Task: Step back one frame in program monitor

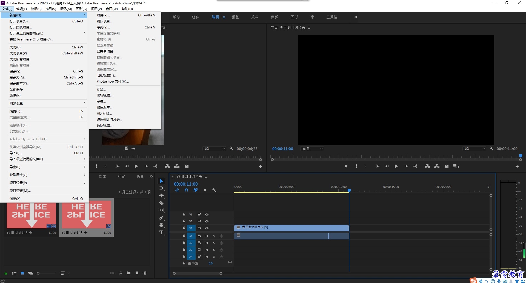Action: pos(387,166)
